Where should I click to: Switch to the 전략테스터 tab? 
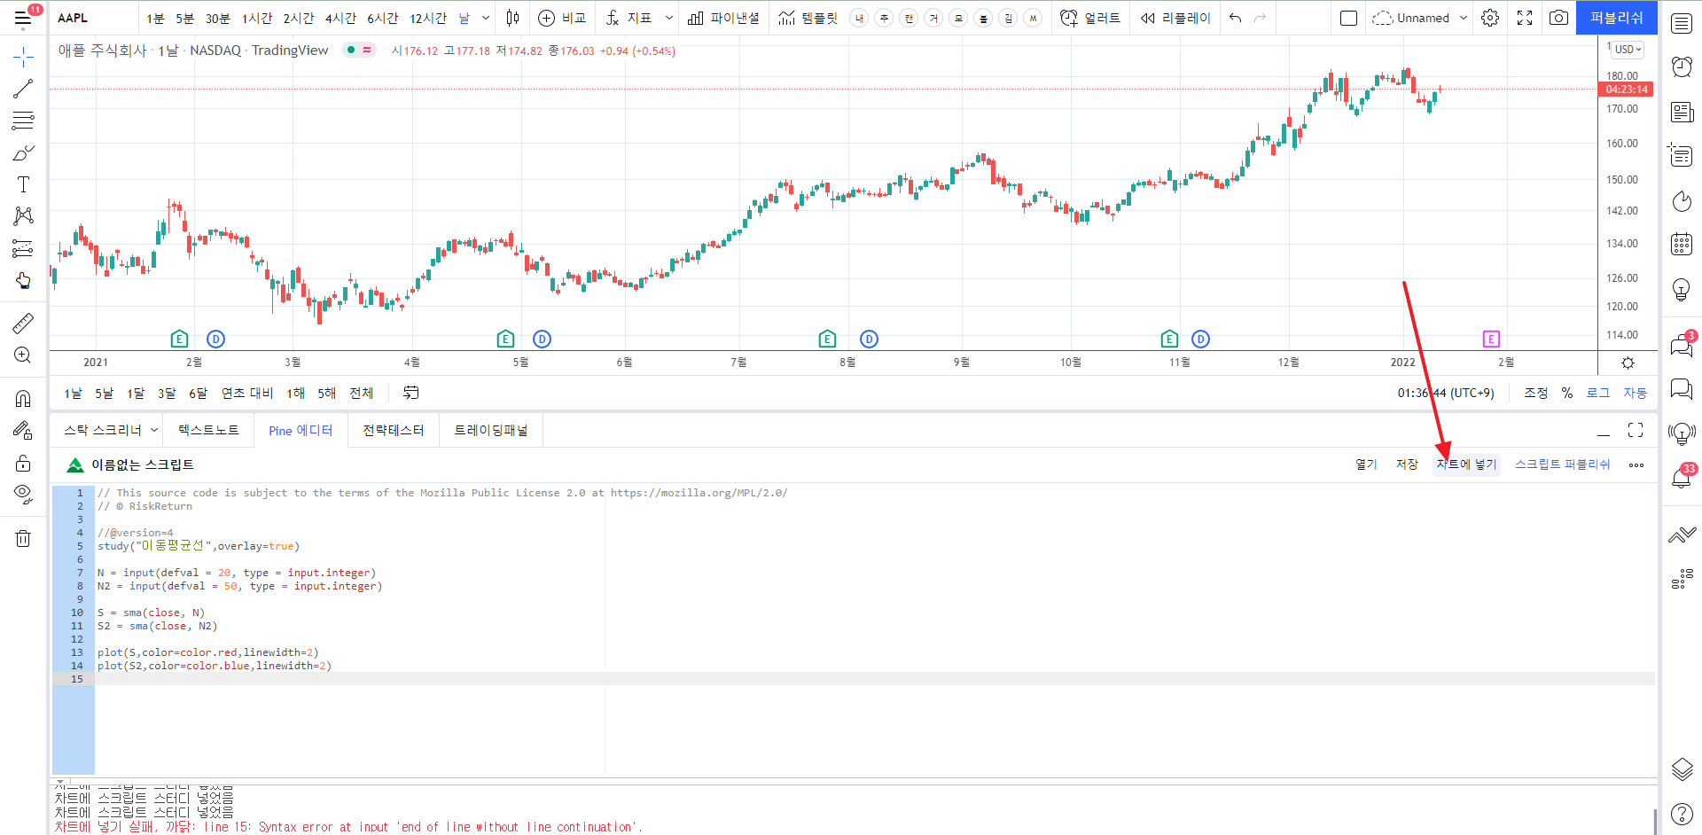coord(394,430)
